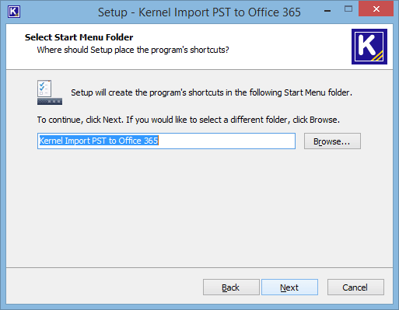Click the 'Setup will create' description text
This screenshot has width=399, height=310.
click(x=212, y=92)
